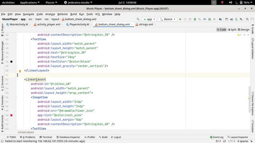Screen dimensions: 255x143
Task: Open the Device selector dropdown
Action: tap(167, 19)
